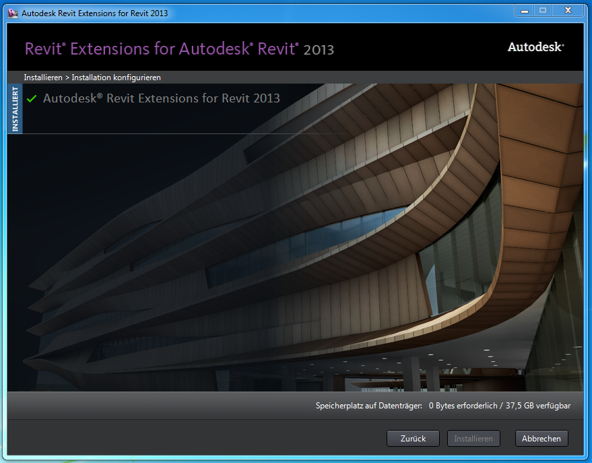Viewport: 592px width, 463px height.
Task: Select the Autodesk Revit Extensions for Revit 2013 entry
Action: click(161, 98)
